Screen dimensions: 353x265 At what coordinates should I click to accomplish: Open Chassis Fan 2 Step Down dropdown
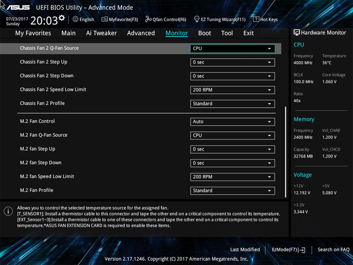232,76
